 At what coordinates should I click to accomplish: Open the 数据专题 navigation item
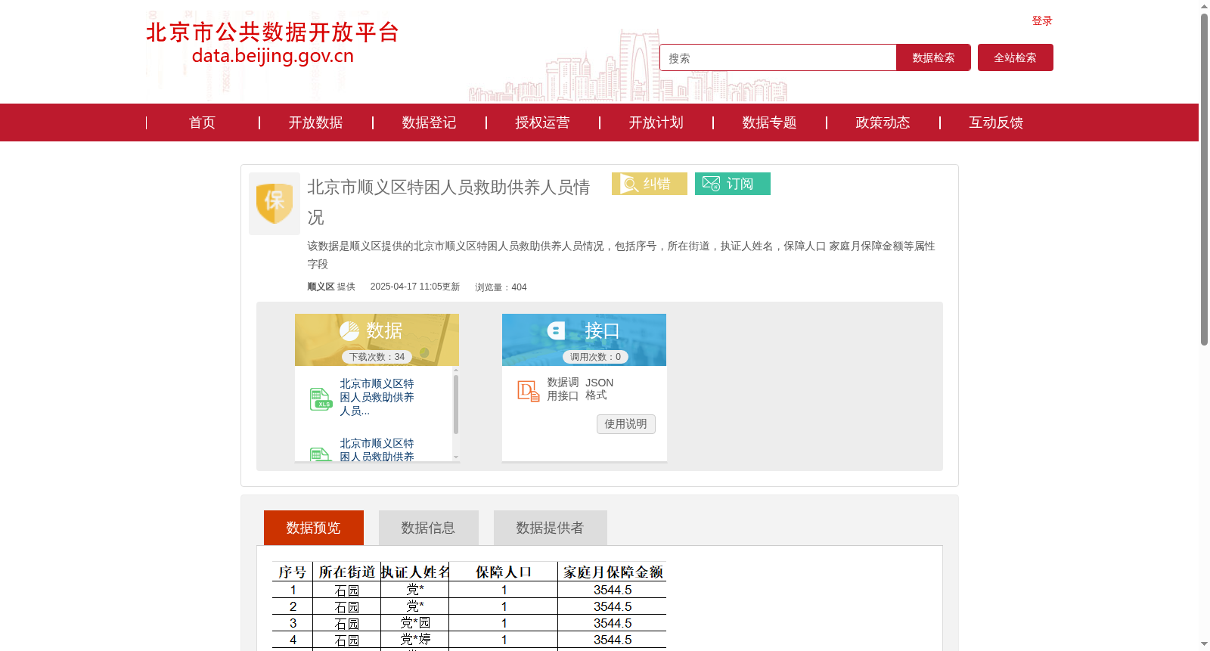coord(769,122)
